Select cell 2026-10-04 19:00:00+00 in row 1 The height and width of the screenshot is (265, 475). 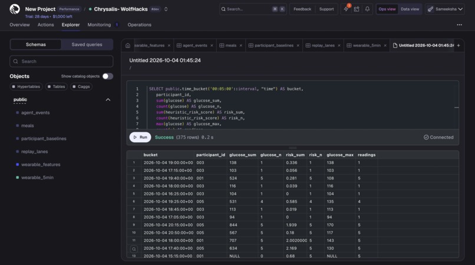point(168,163)
